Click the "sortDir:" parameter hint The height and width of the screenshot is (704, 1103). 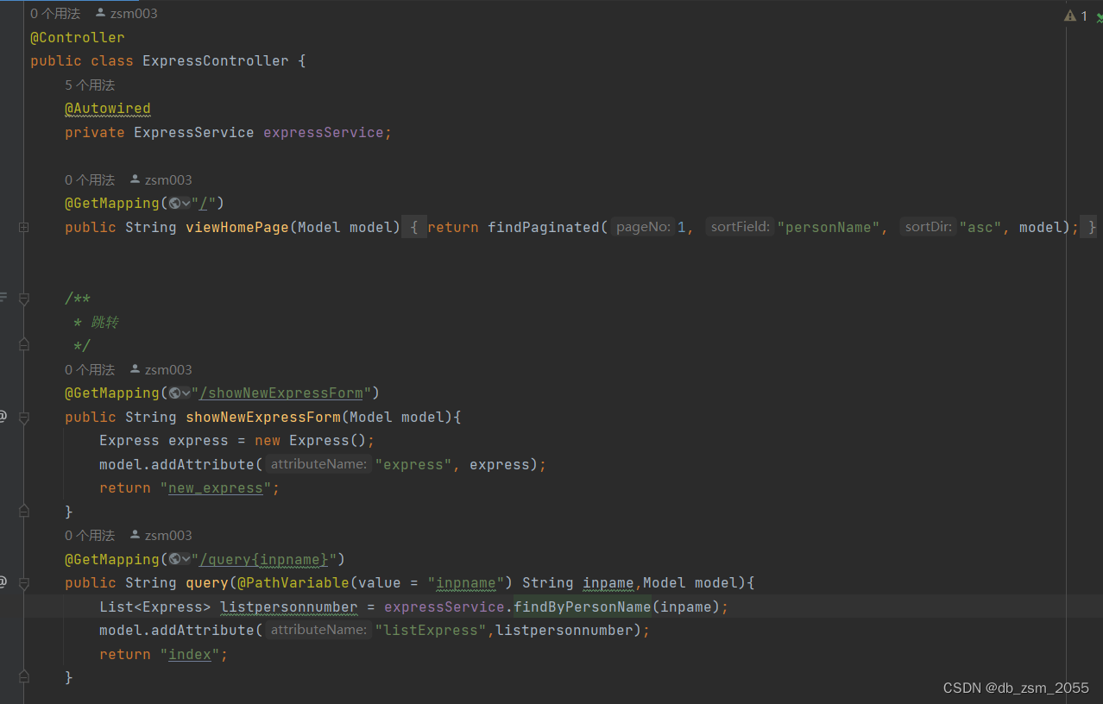point(928,228)
